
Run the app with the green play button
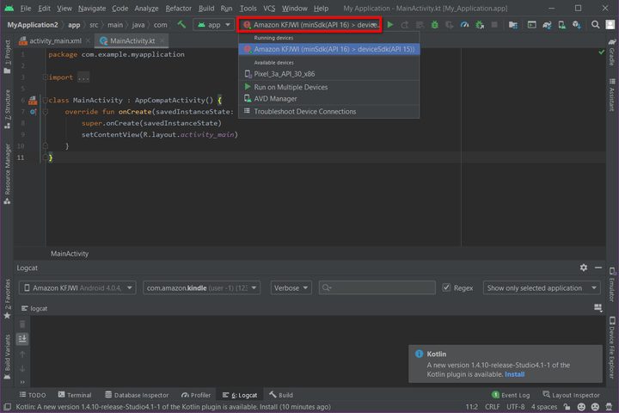pos(390,24)
